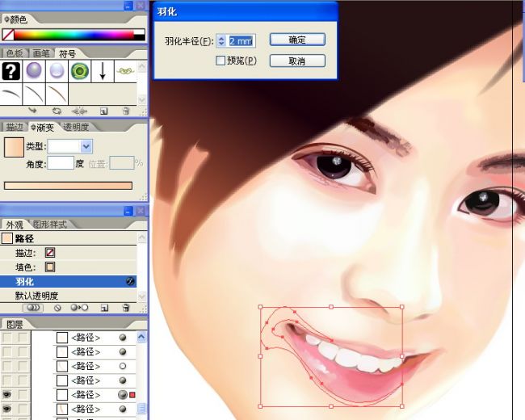Viewport: 525px width, 420px height.
Task: Pick the green ring symbol
Action: coord(79,71)
